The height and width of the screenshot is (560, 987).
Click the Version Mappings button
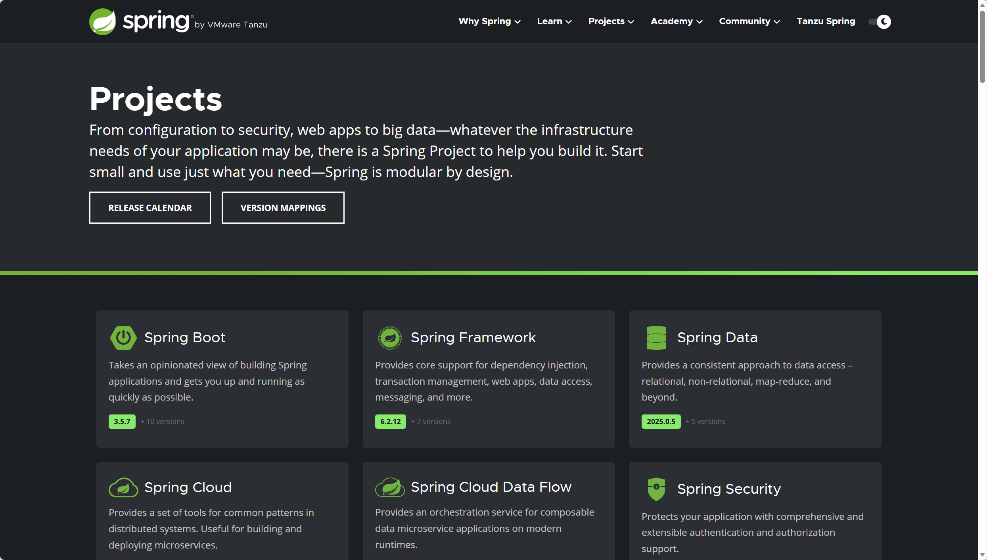(x=283, y=208)
